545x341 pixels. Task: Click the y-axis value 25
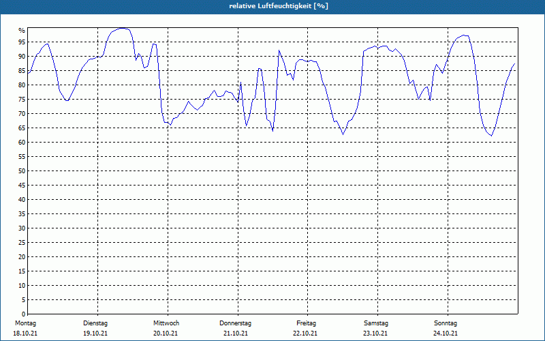click(22, 243)
